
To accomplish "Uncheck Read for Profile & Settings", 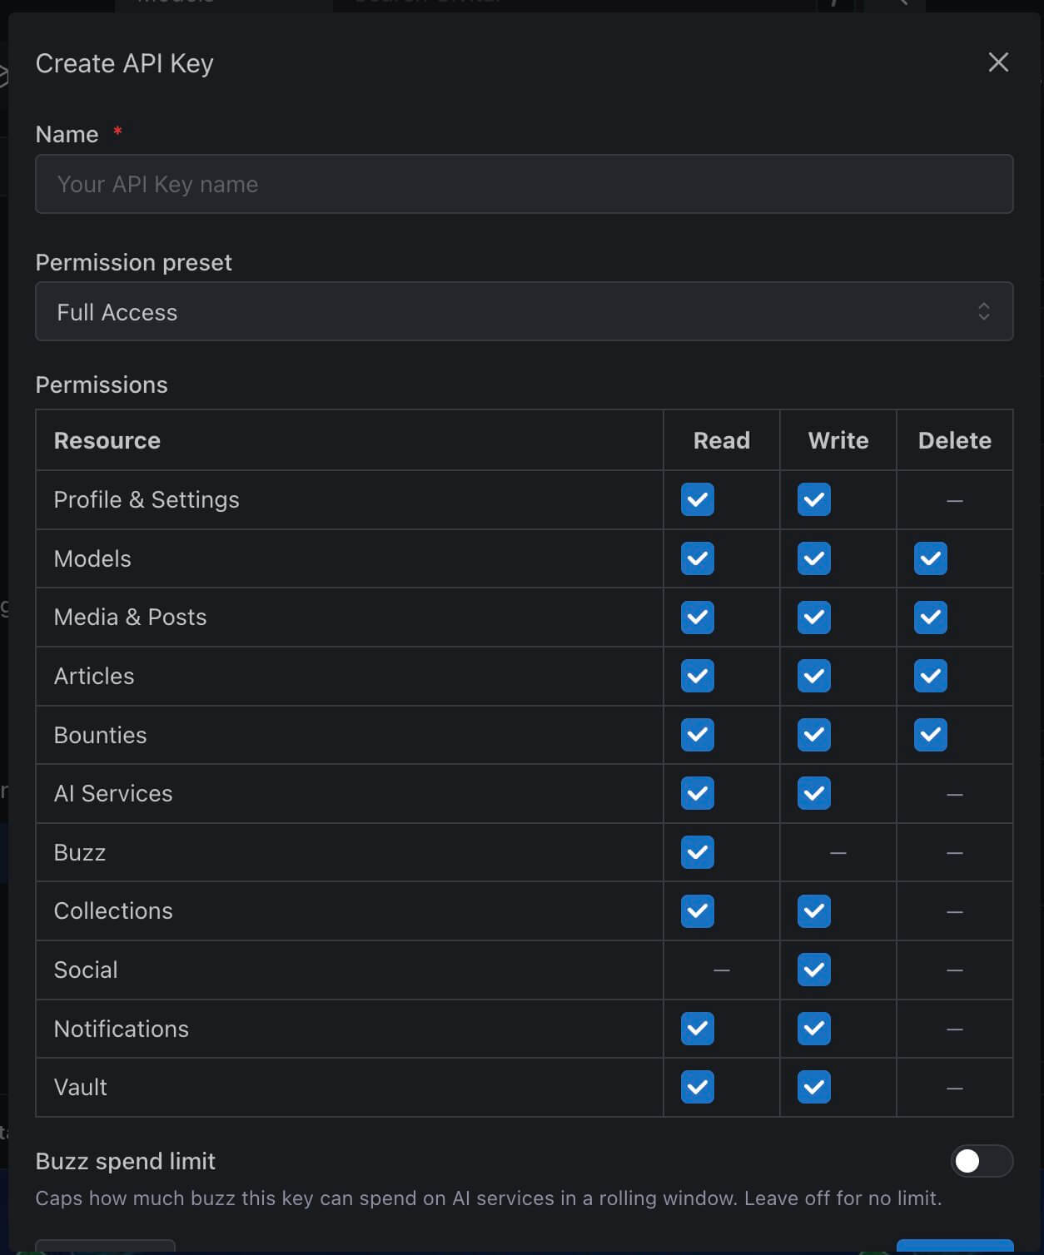I will coord(698,499).
